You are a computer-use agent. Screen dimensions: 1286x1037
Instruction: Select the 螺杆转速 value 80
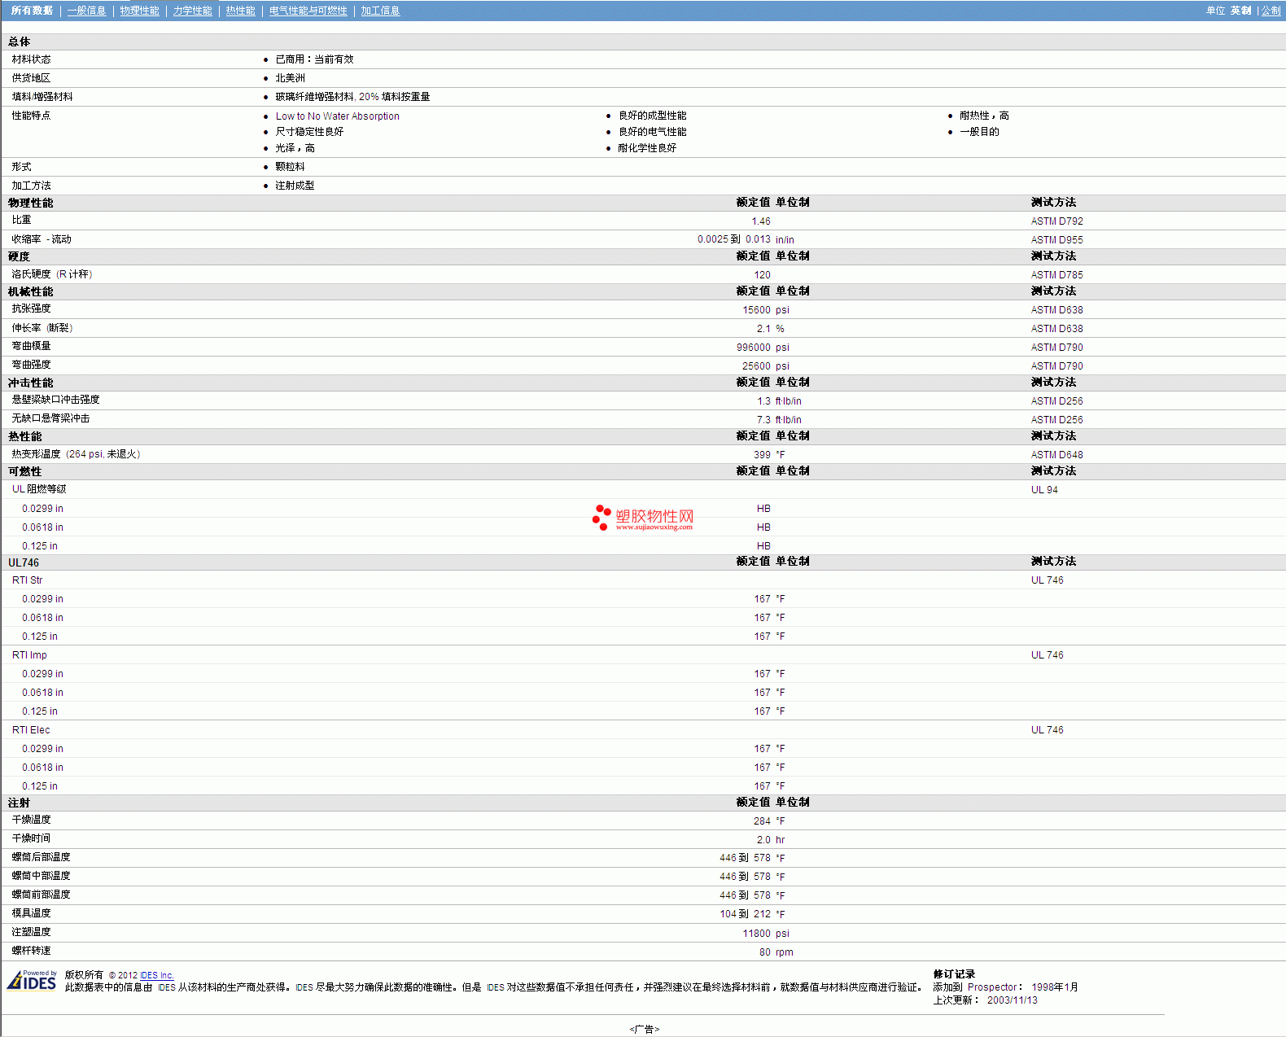click(765, 952)
